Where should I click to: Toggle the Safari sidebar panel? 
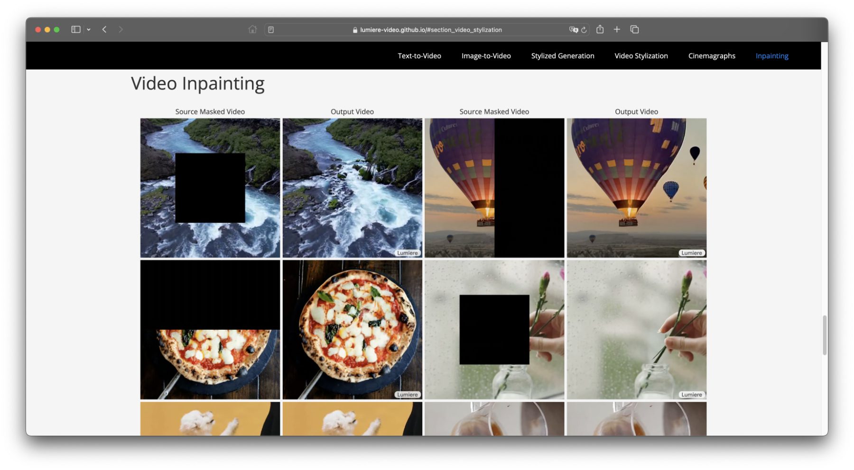[75, 29]
